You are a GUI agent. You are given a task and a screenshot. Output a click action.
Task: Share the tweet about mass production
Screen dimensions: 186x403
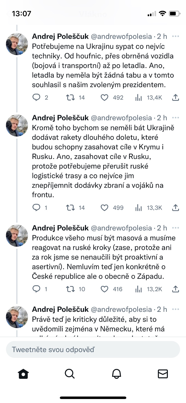point(175,289)
